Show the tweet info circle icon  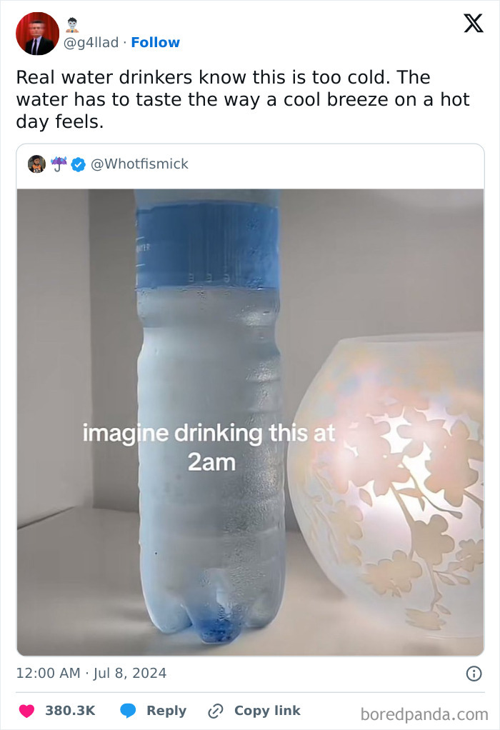coord(474,673)
